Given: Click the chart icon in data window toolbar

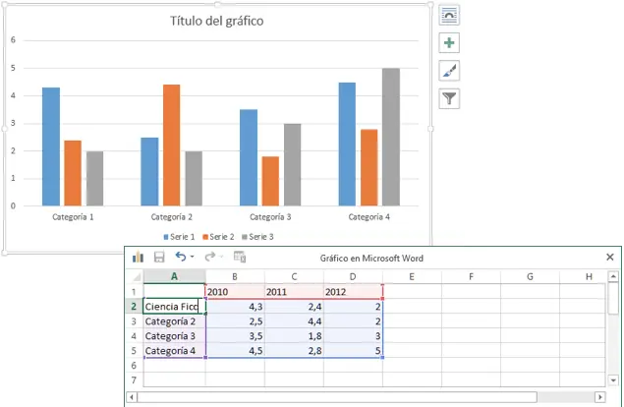Looking at the screenshot, I should pos(138,258).
